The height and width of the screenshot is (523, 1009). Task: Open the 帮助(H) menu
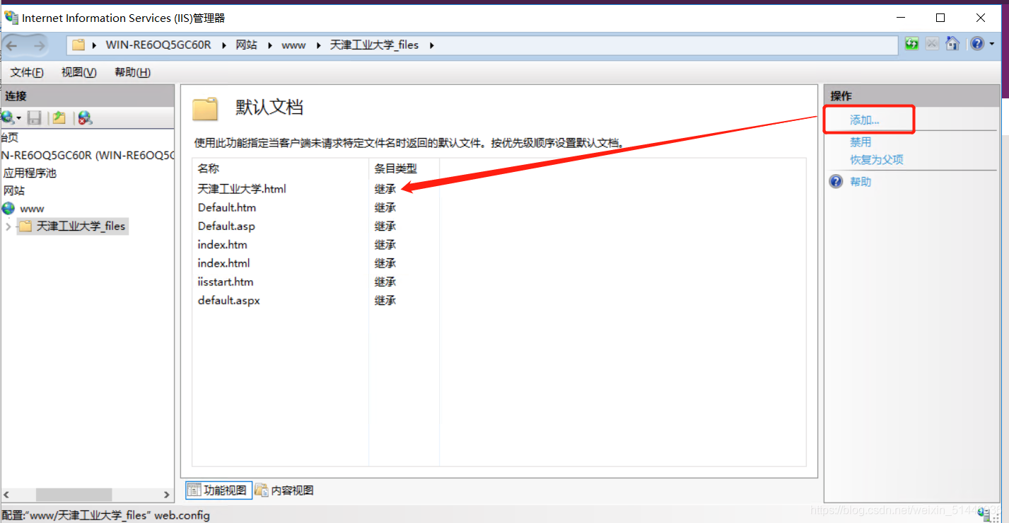[x=132, y=72]
